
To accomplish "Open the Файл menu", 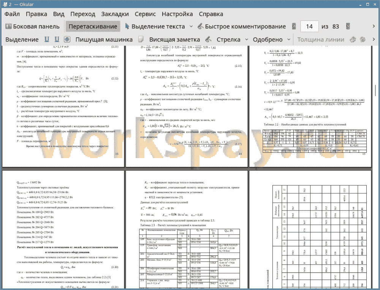I will (12, 14).
